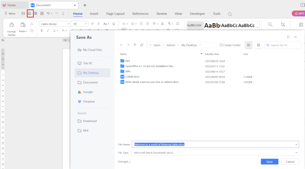
Task: Click the Create Folder button
Action: point(230,45)
